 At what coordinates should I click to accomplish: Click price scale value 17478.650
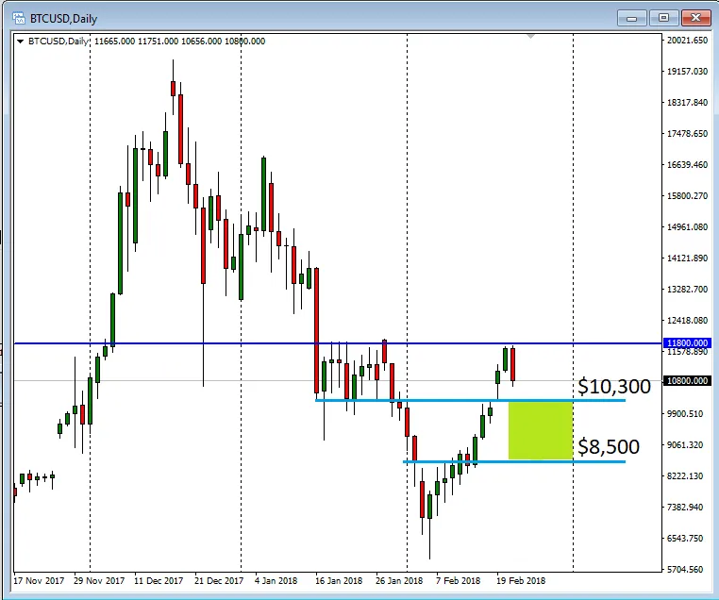click(687, 134)
